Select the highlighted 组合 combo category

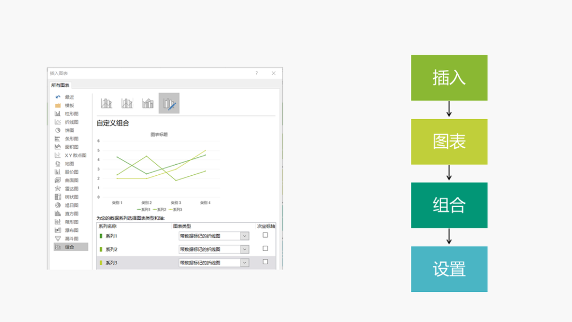tap(71, 247)
